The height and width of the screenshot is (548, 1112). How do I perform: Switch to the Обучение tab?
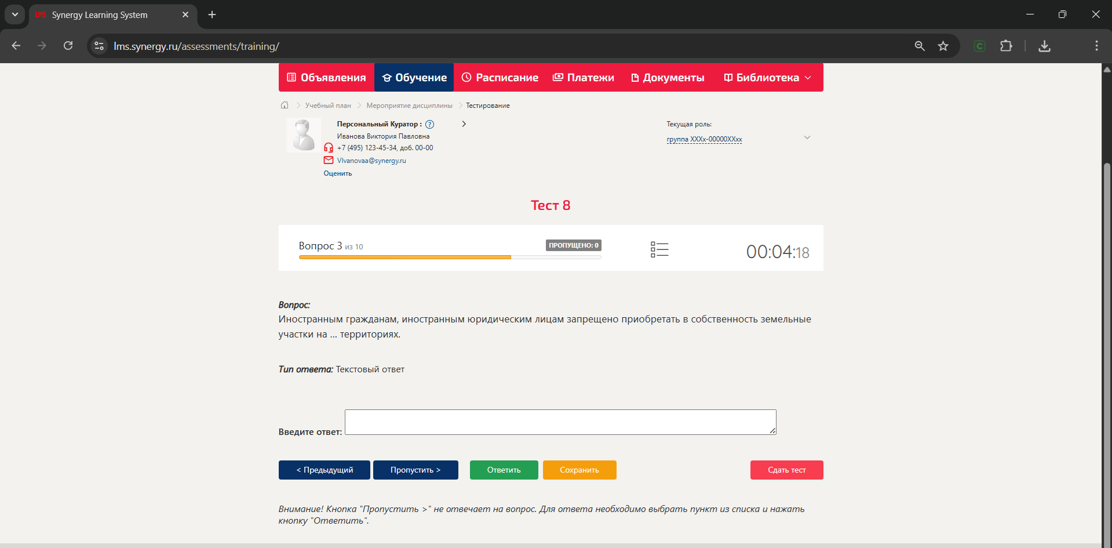(x=414, y=77)
